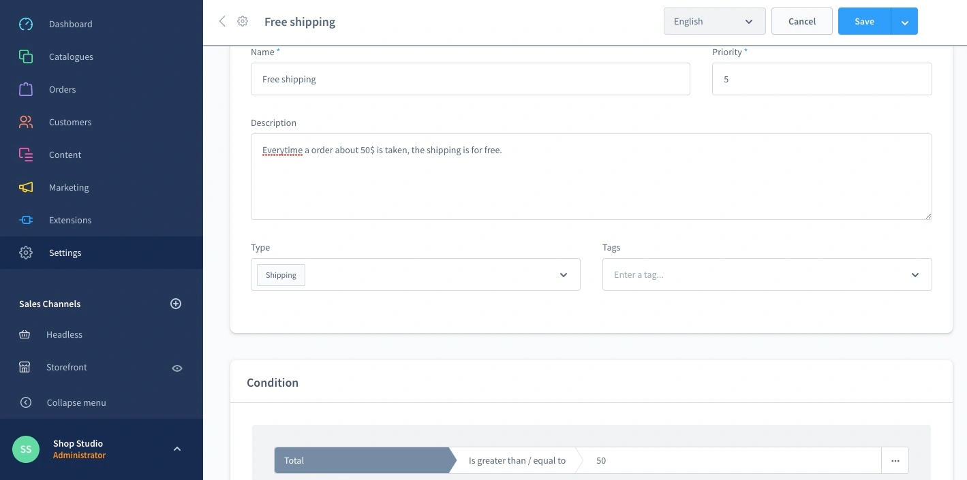Screen dimensions: 967x480
Task: Click the Marketing megaphone icon
Action: pos(26,187)
